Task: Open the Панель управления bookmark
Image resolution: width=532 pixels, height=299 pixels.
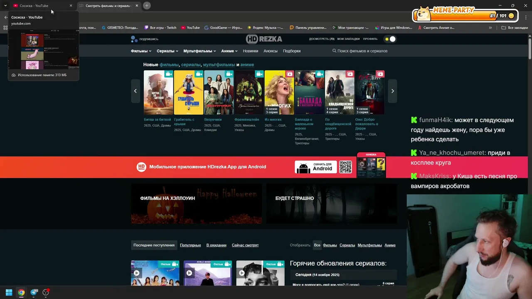Action: coord(308,28)
